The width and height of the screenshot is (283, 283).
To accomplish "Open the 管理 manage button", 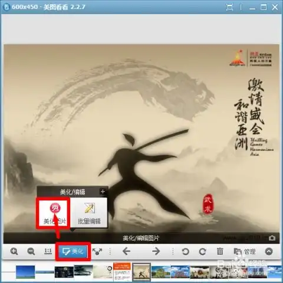I will (245, 251).
